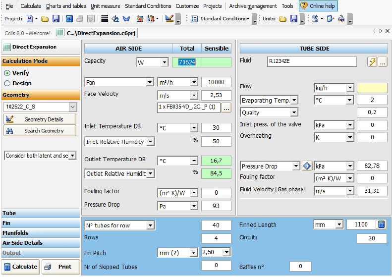Open the Capacity unit W dropdown
392x277 pixels.
(164, 62)
